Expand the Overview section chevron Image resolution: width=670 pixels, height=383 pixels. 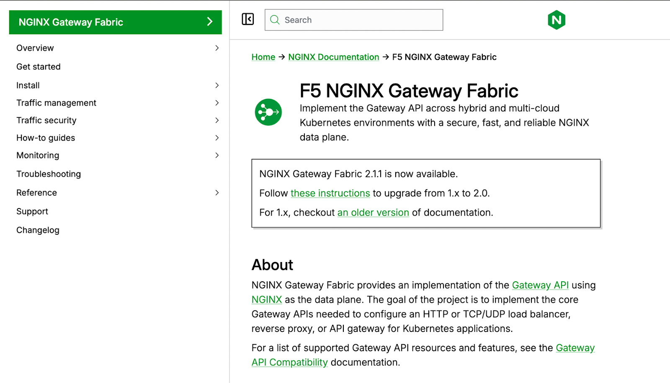pyautogui.click(x=217, y=48)
